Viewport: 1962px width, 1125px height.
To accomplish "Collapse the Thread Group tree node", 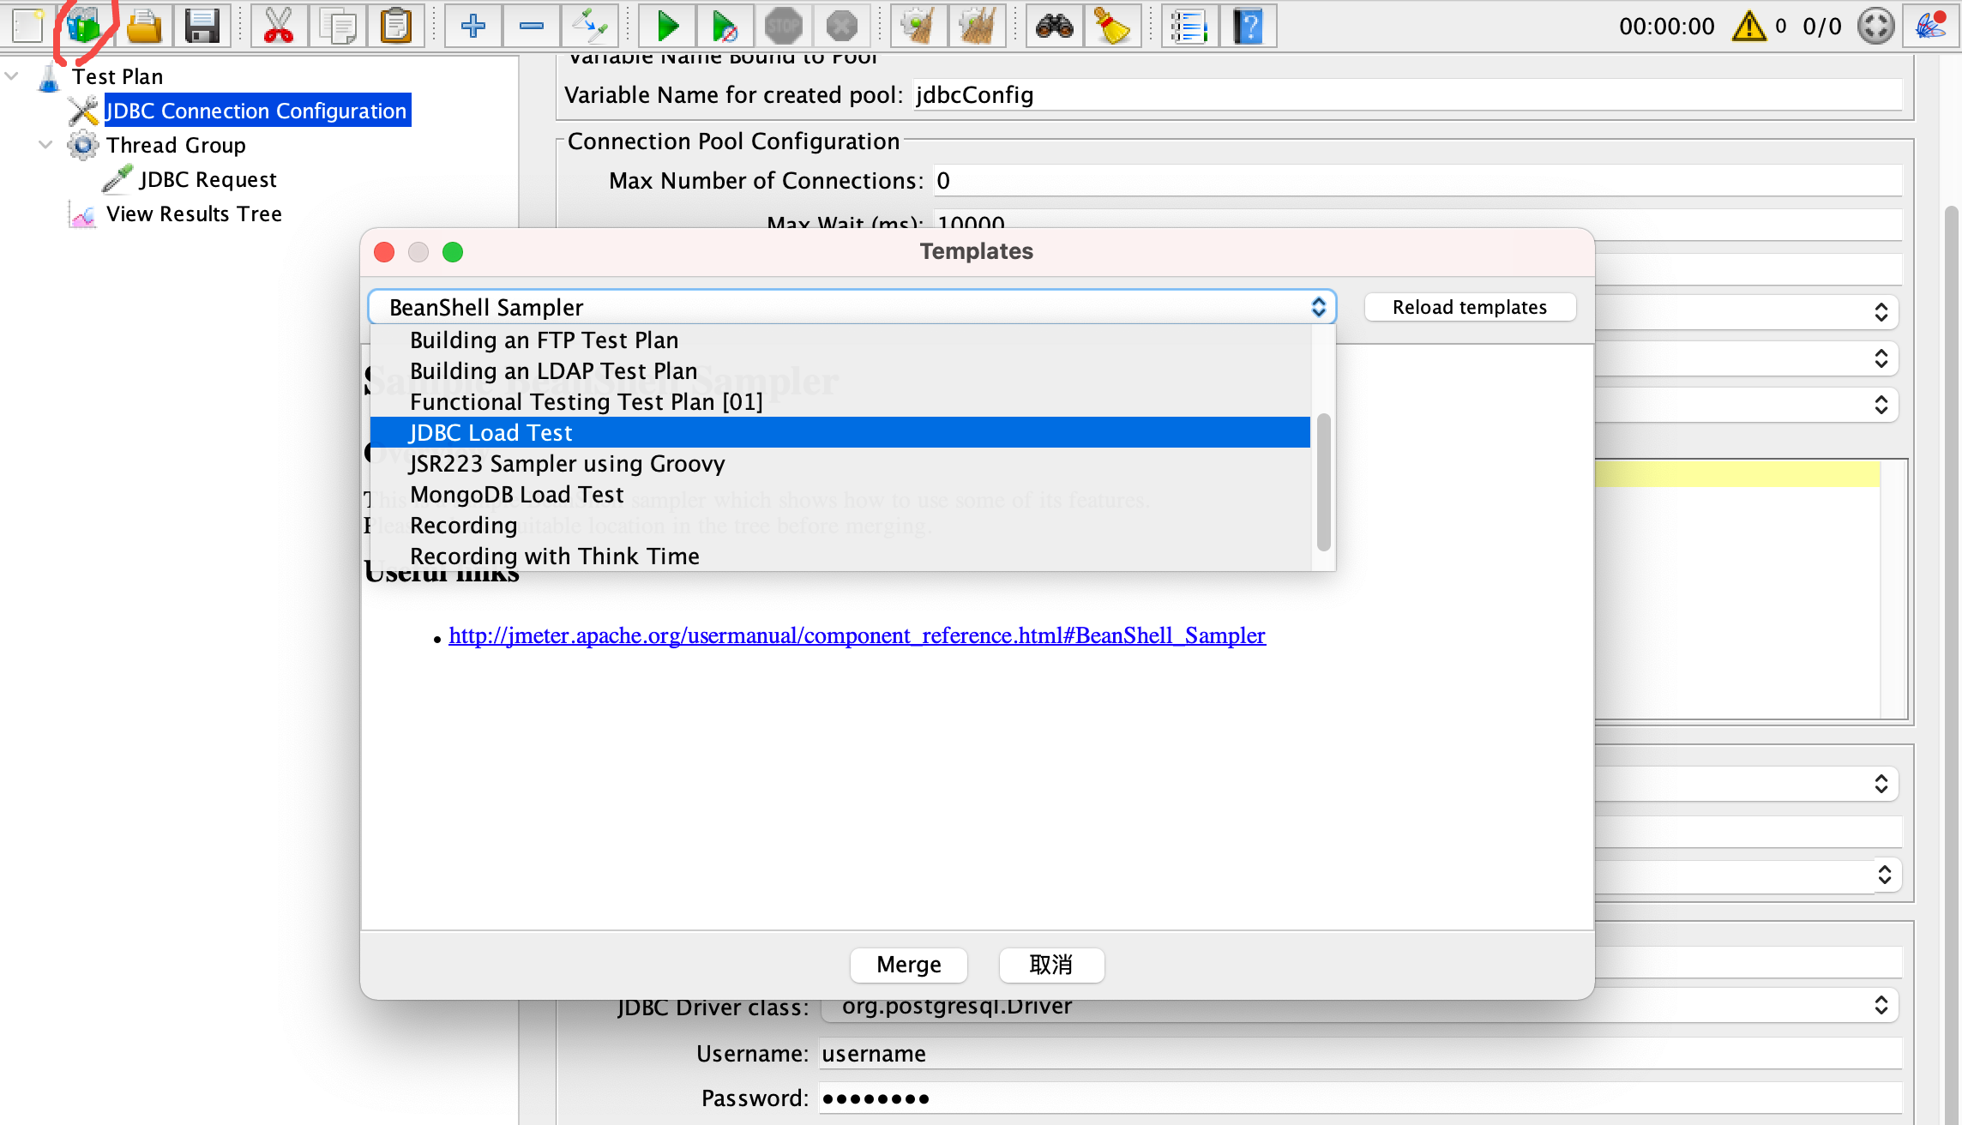I will (x=46, y=145).
